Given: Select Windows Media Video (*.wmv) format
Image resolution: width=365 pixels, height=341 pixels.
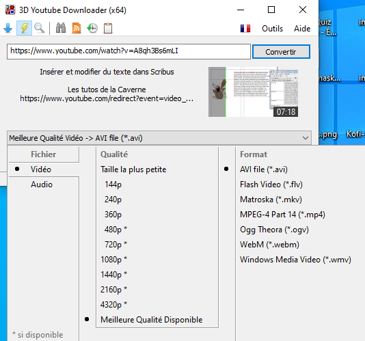Looking at the screenshot, I should coord(296,260).
